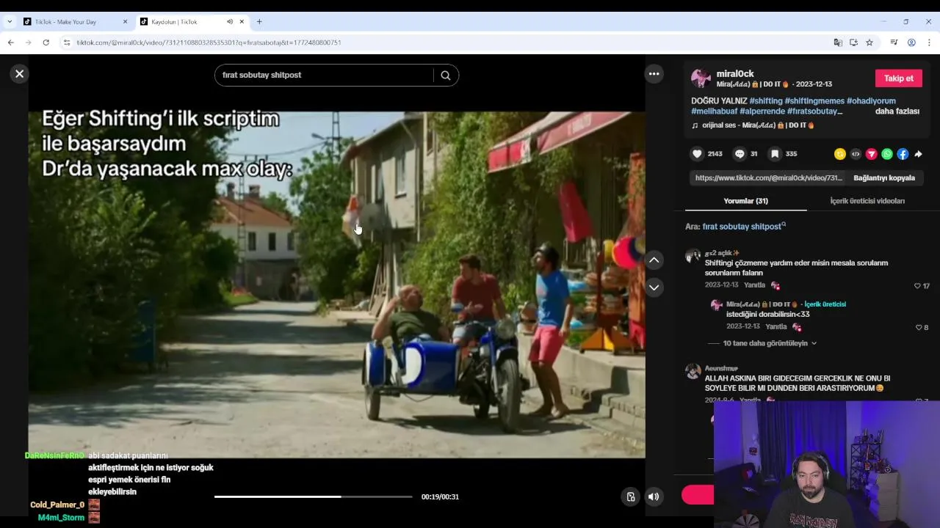
Task: Share the video to Facebook
Action: (x=903, y=154)
